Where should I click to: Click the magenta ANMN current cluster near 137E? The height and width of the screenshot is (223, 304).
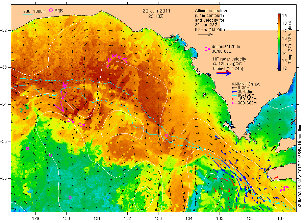click(284, 188)
